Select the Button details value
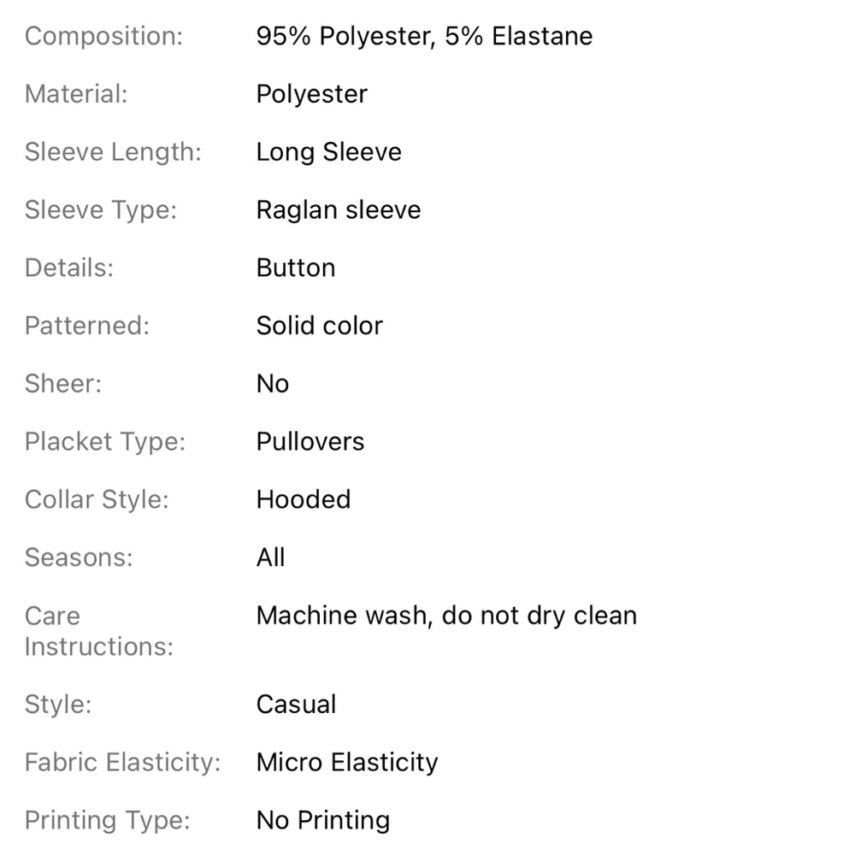 pos(296,268)
